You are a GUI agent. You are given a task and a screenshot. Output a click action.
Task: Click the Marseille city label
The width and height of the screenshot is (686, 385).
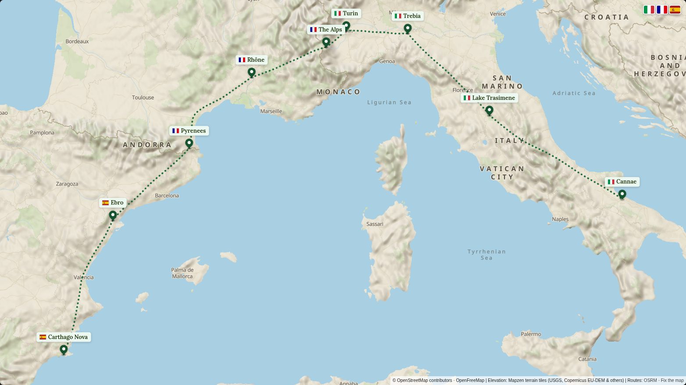271,111
